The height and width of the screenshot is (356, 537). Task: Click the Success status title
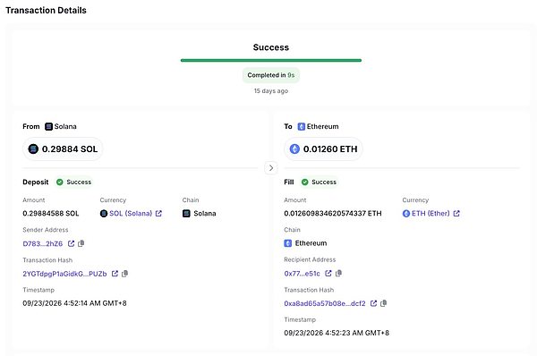271,47
